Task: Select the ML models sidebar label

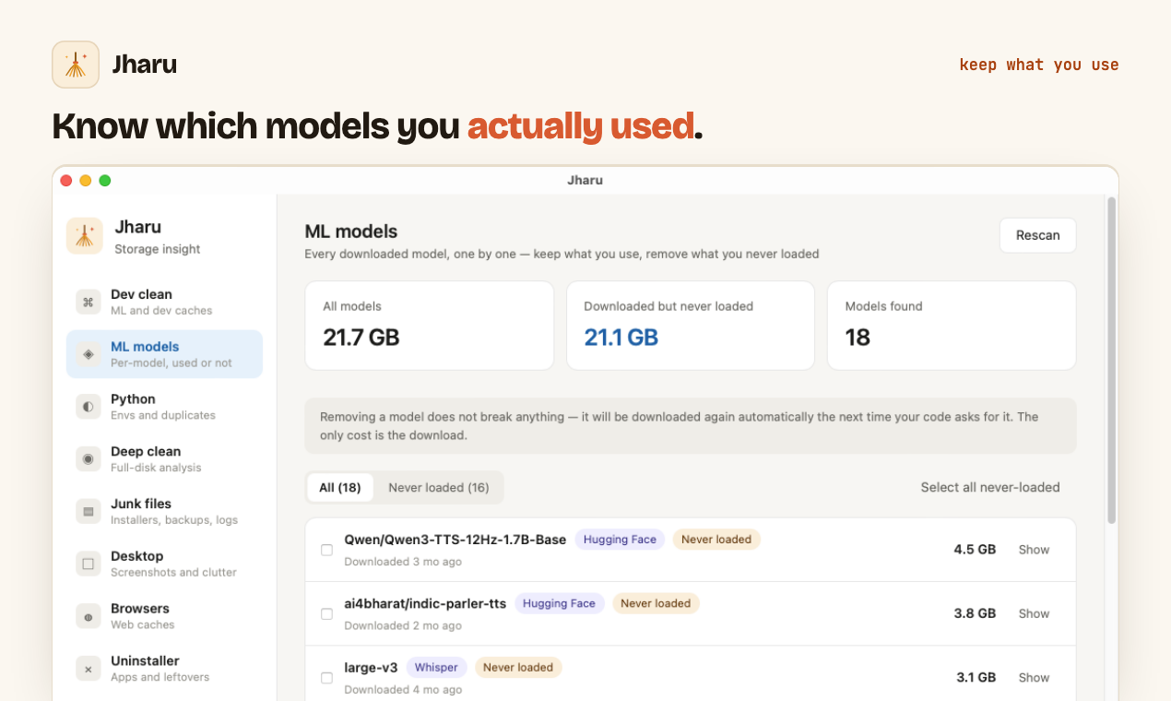Action: pyautogui.click(x=145, y=347)
